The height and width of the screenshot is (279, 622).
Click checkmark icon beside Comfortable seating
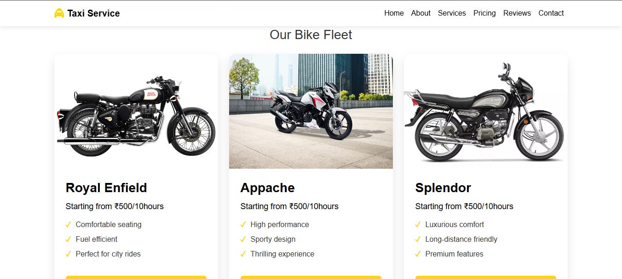pyautogui.click(x=68, y=224)
